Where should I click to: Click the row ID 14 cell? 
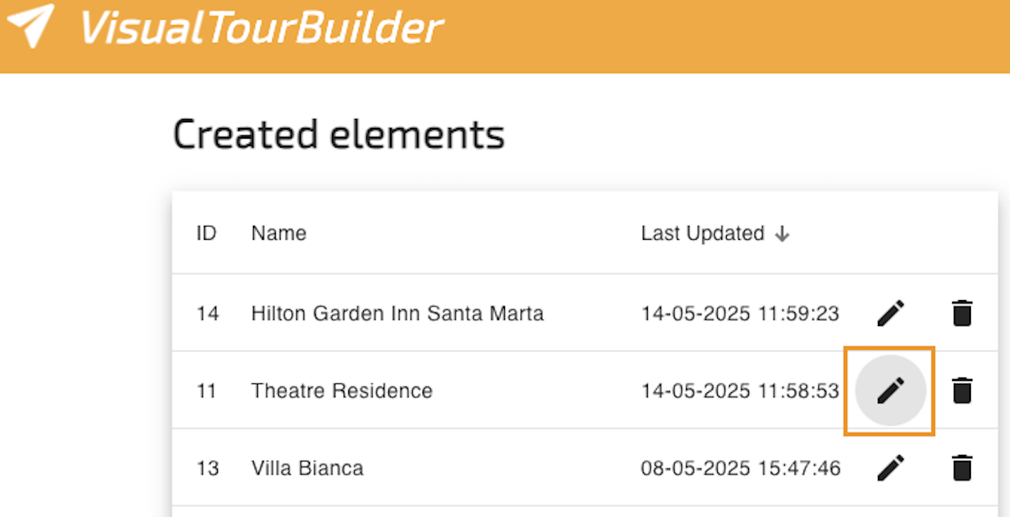click(208, 313)
